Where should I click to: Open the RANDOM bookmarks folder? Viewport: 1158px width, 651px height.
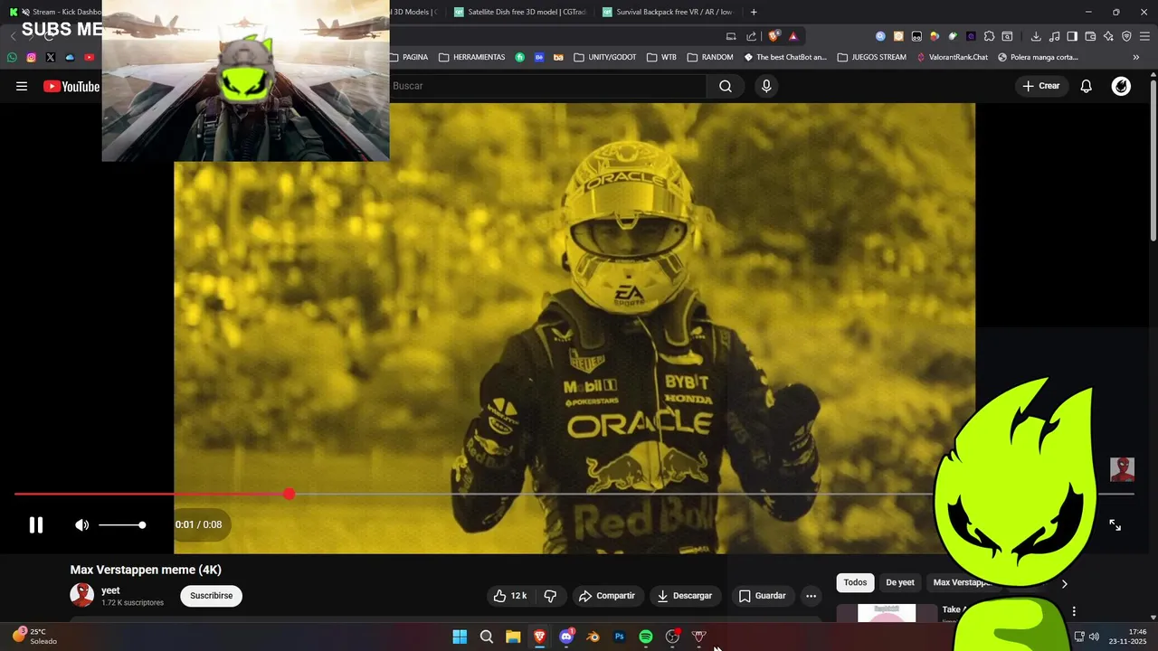click(x=710, y=57)
